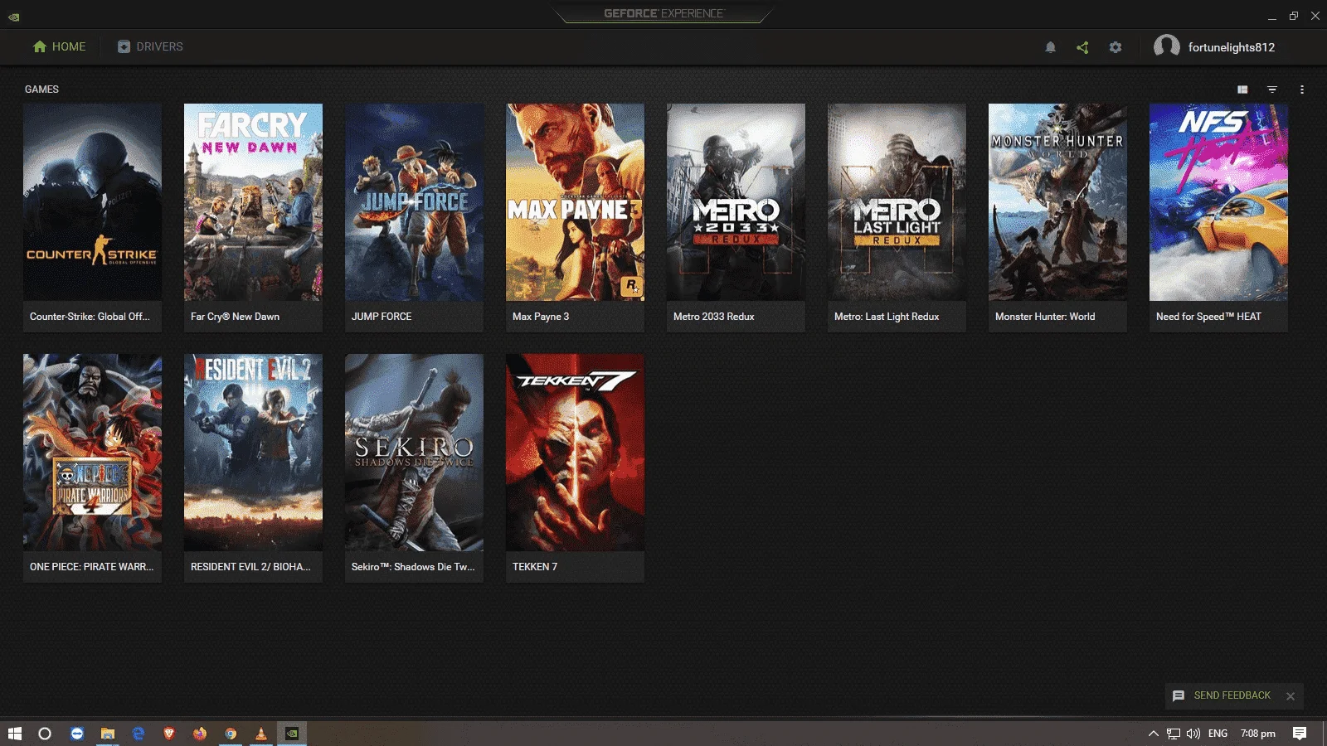Open VLC media player from the taskbar
This screenshot has height=746, width=1327.
(261, 734)
